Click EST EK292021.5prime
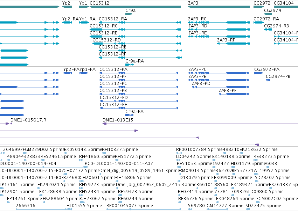This screenshot has height=211, width=298. (56, 185)
